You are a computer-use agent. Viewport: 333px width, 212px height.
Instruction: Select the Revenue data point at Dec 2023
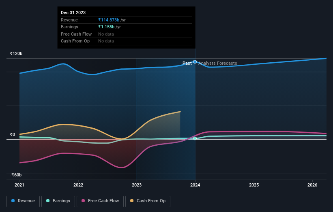click(195, 62)
